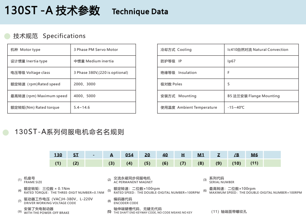Click the rated torque value "5.4~14.6"

point(82,108)
